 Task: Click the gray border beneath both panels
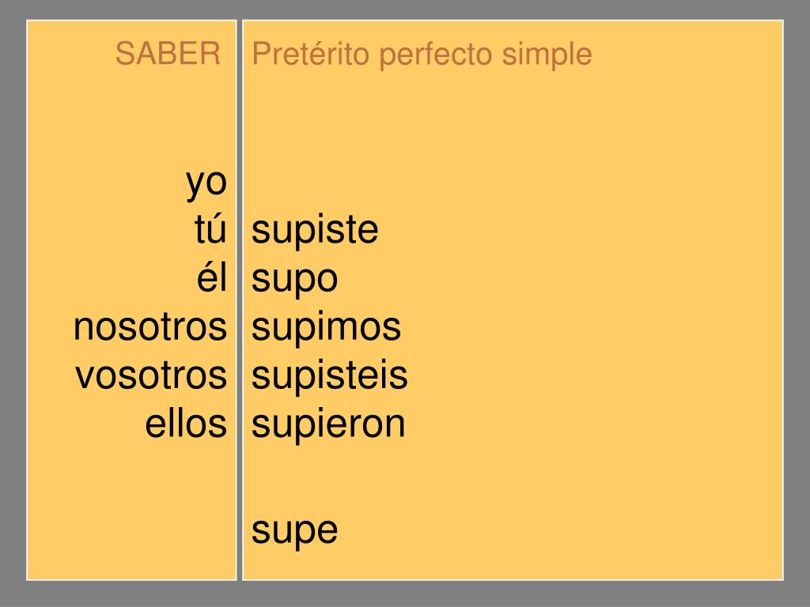pyautogui.click(x=405, y=594)
